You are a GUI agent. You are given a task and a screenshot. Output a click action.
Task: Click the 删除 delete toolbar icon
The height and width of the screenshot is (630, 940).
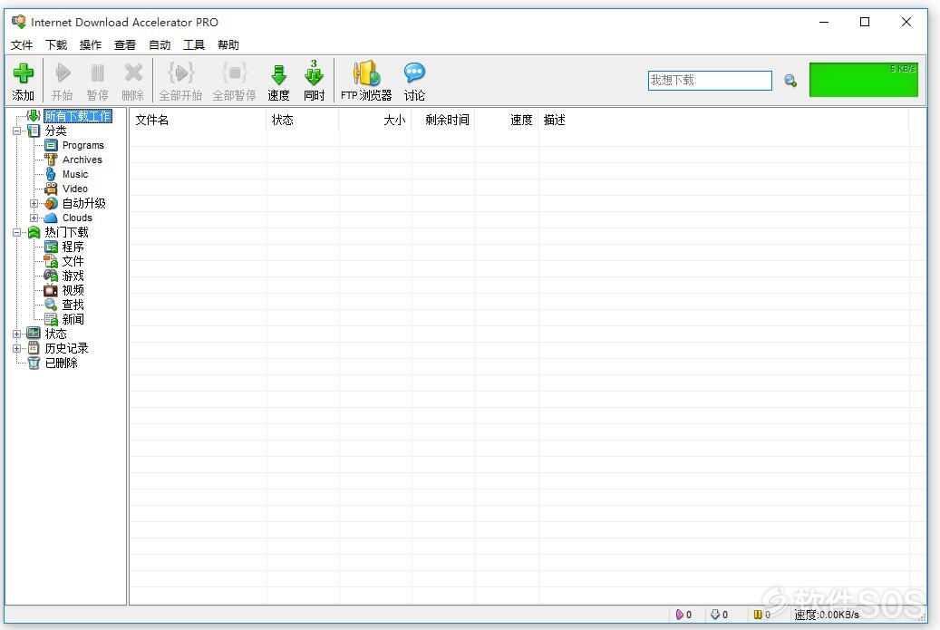point(133,73)
